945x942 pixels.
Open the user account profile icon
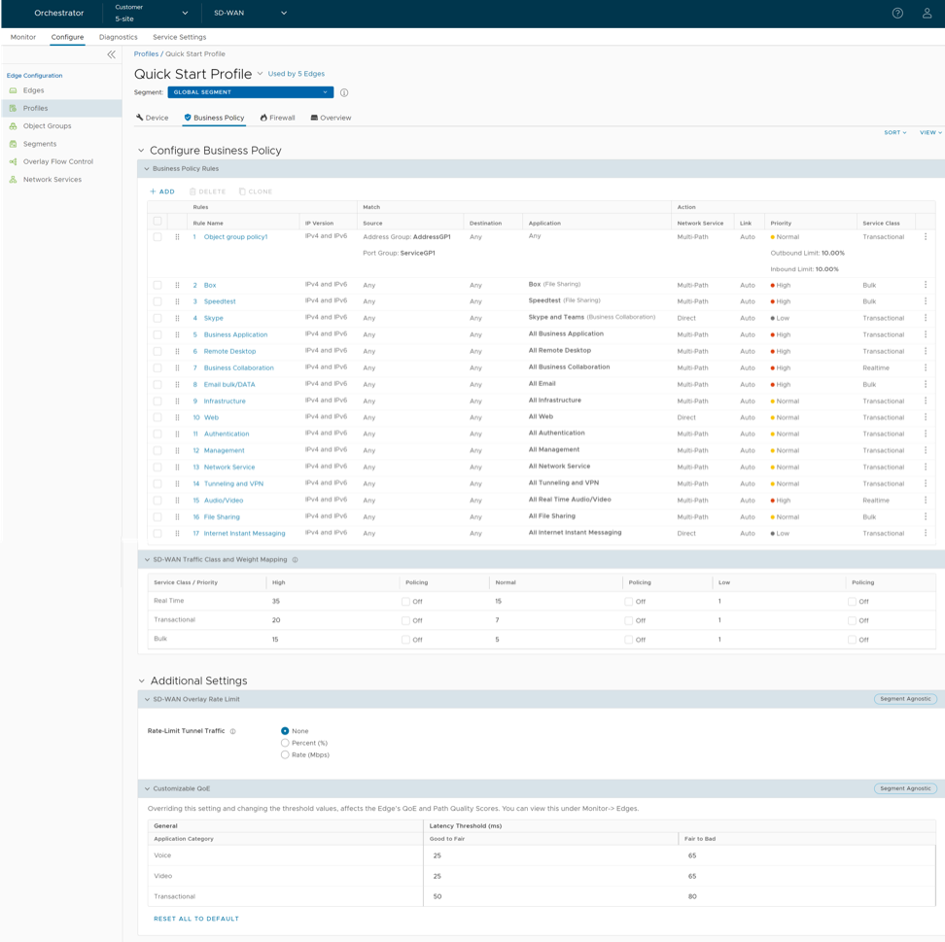click(x=927, y=14)
